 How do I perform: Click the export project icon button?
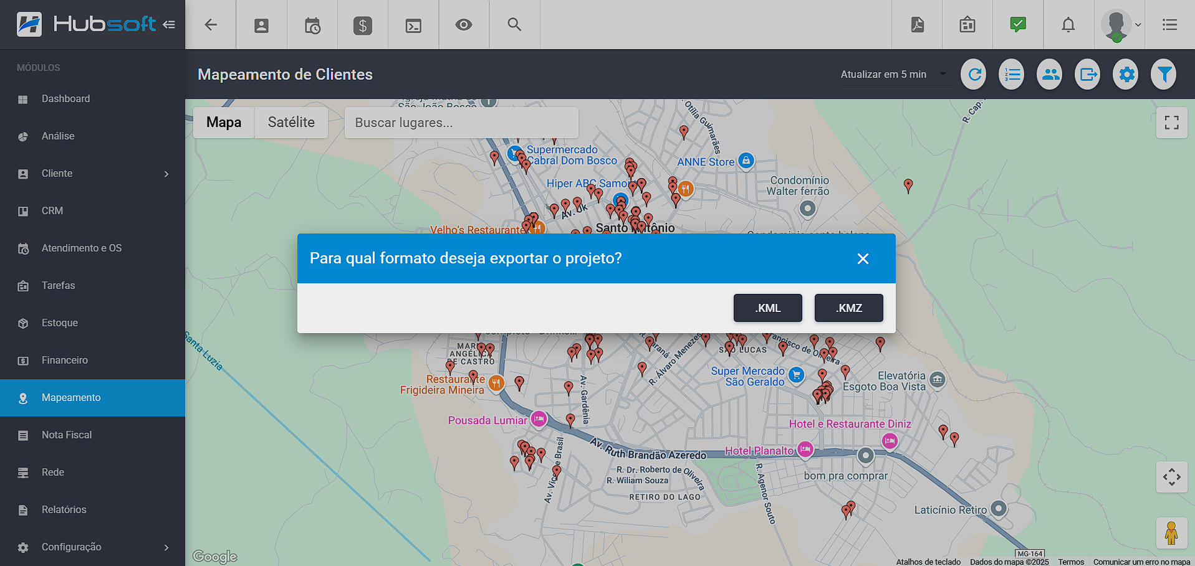pos(1088,74)
